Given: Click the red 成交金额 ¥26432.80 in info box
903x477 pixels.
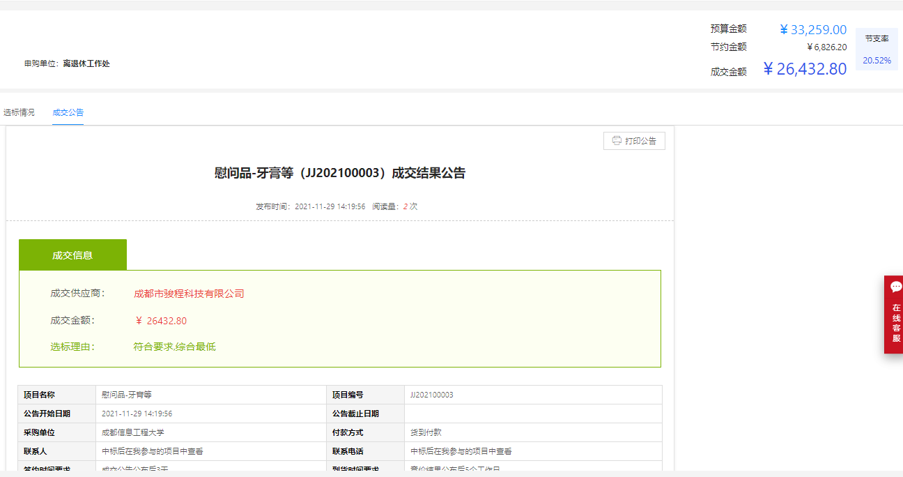Looking at the screenshot, I should click(x=161, y=321).
